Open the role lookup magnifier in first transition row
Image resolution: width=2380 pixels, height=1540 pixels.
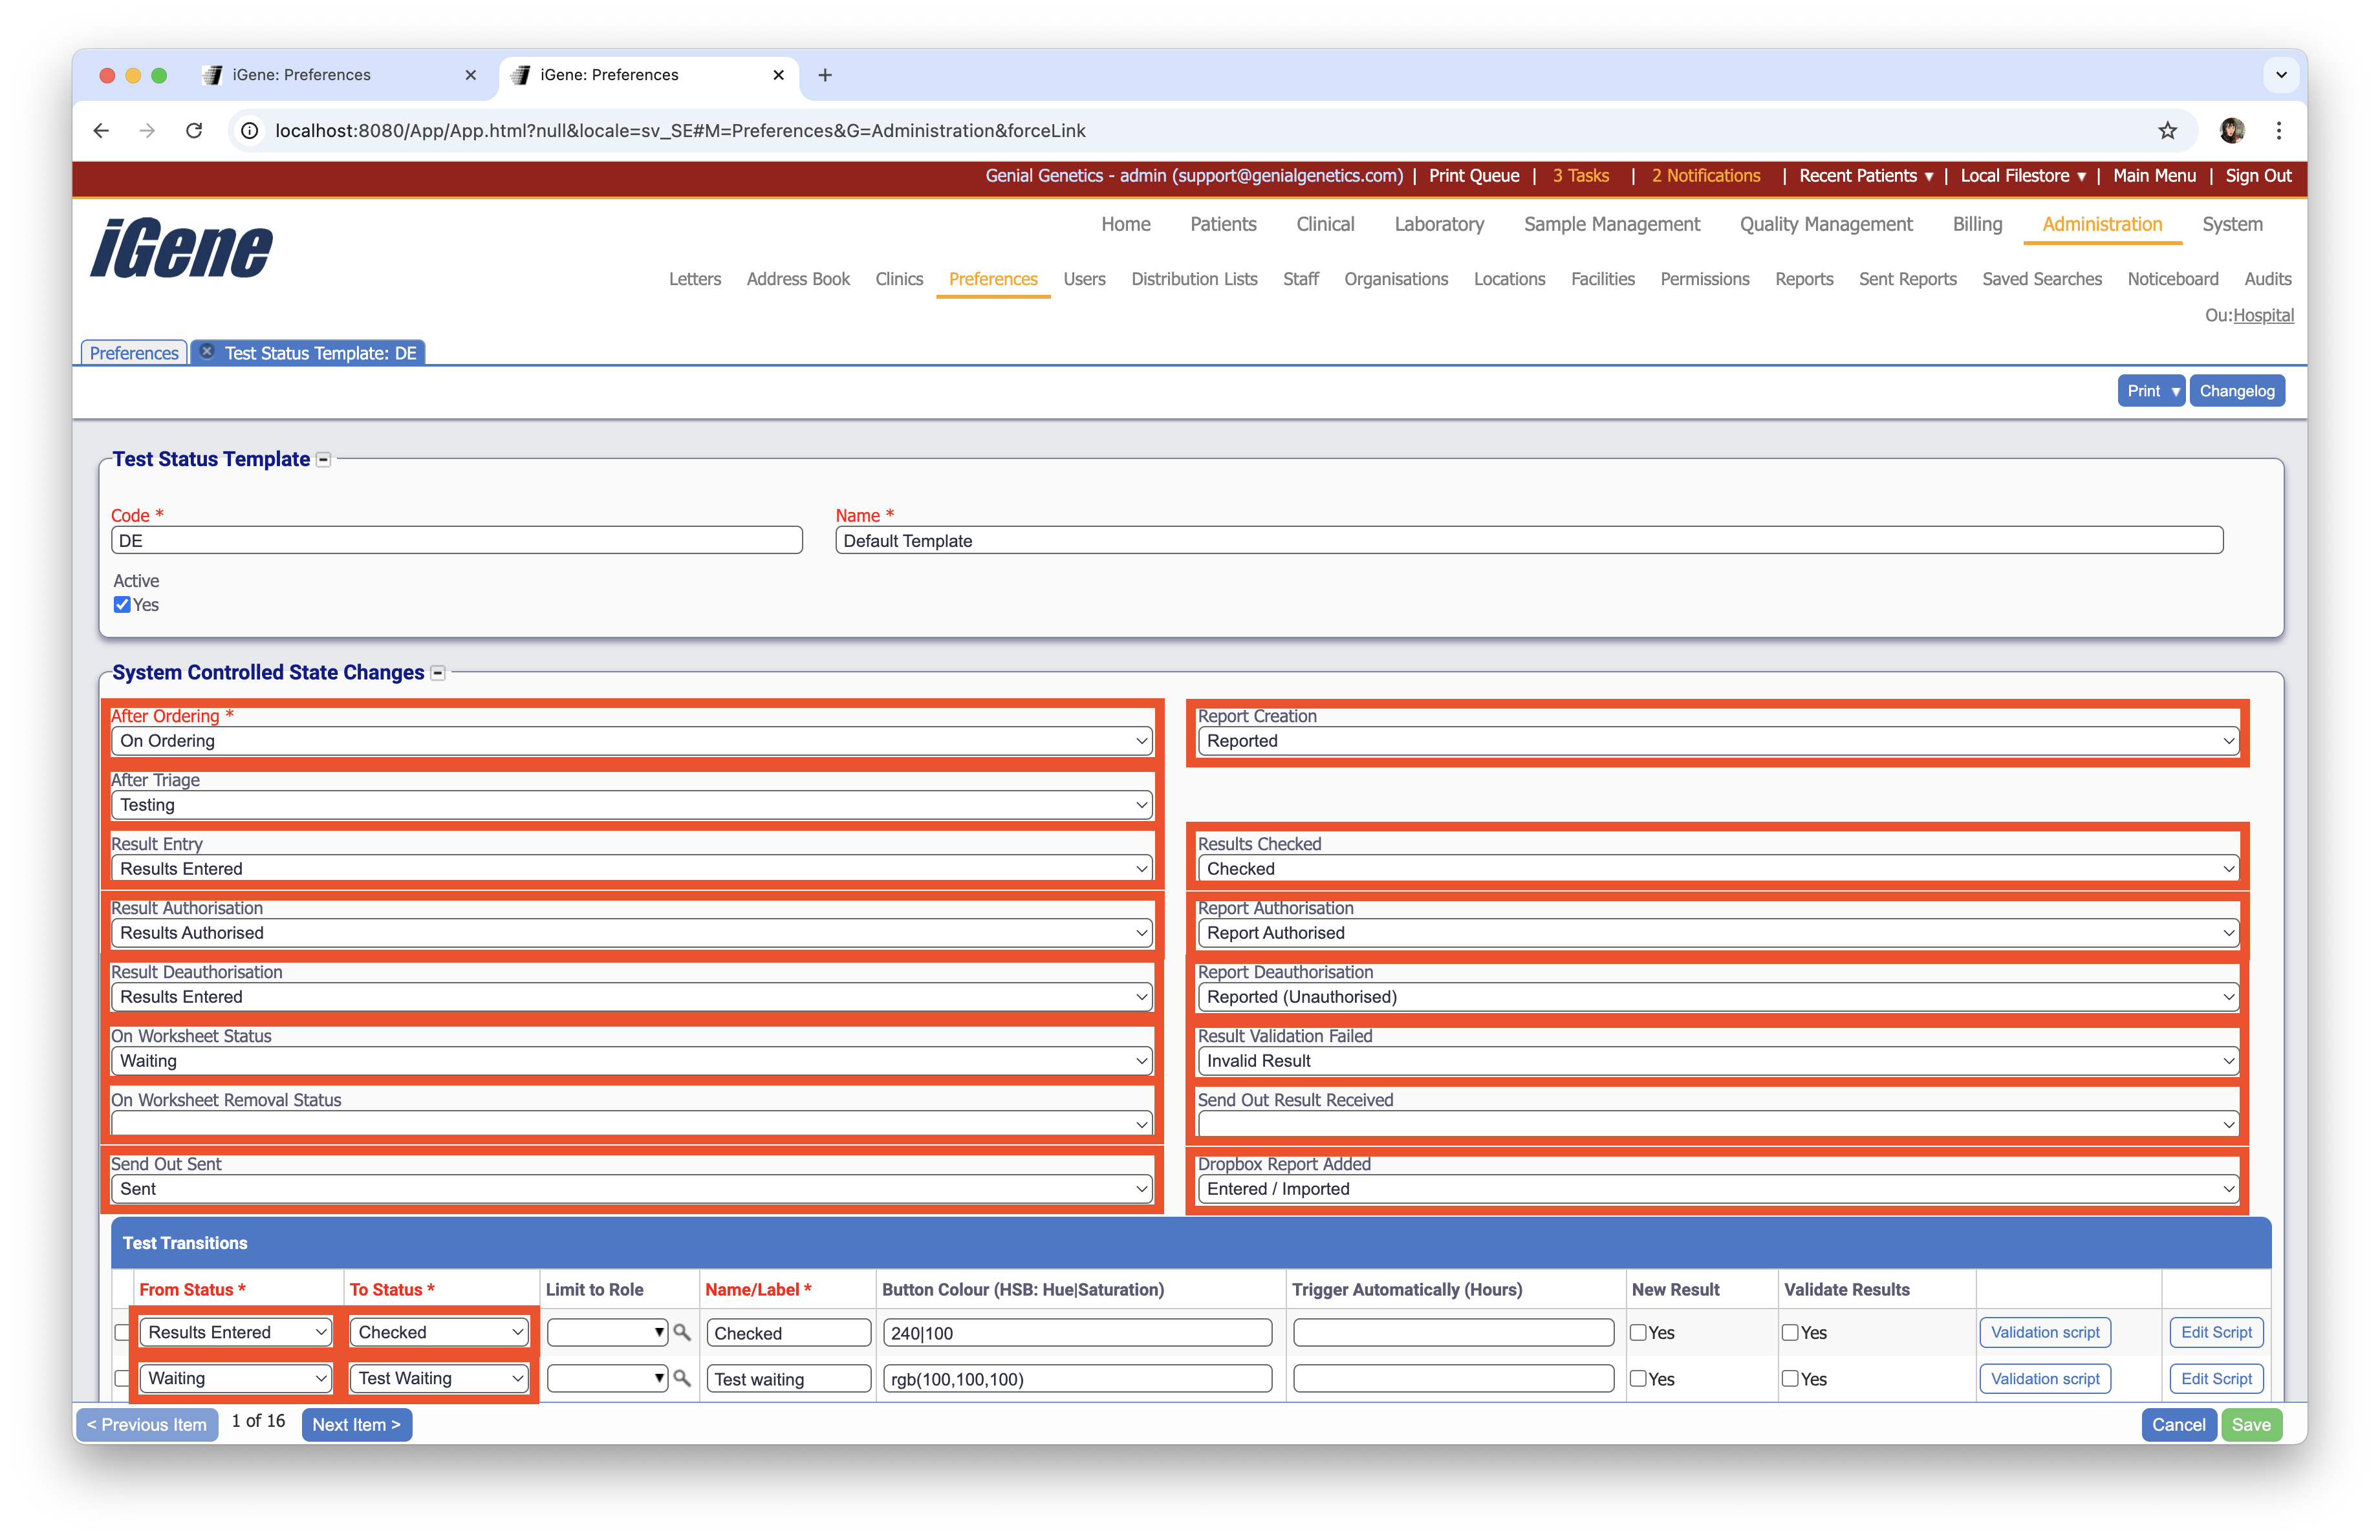tap(682, 1332)
